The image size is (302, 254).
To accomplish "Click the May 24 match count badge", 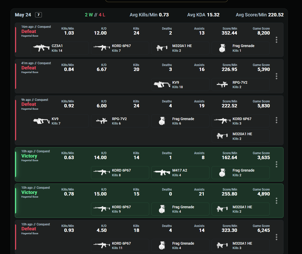I will click(x=38, y=15).
